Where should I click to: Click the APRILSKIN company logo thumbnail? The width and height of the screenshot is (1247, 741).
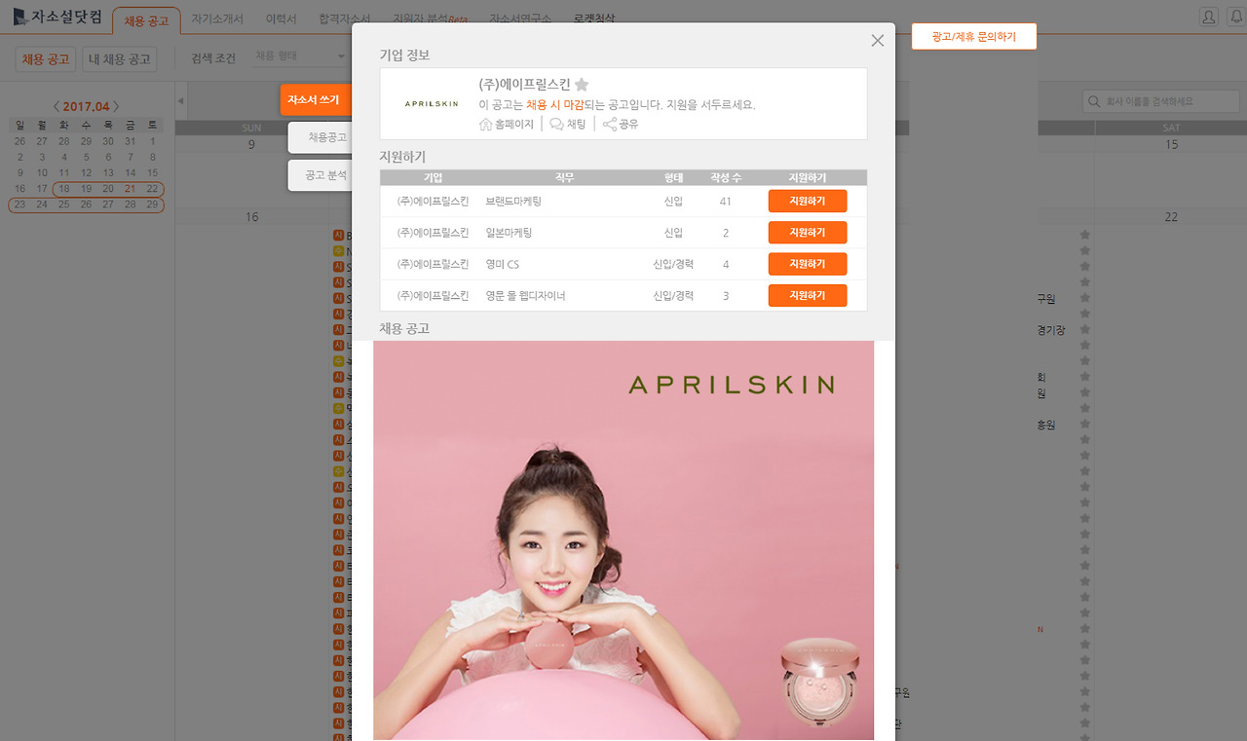431,103
